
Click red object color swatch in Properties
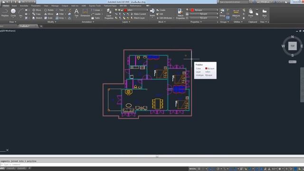tap(192, 10)
